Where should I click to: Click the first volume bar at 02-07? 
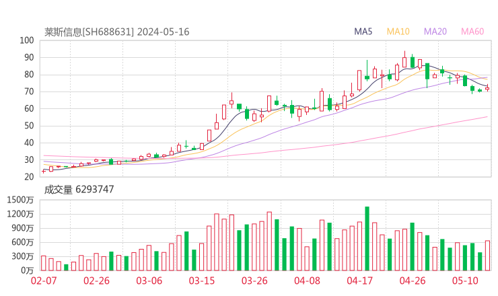44,263
